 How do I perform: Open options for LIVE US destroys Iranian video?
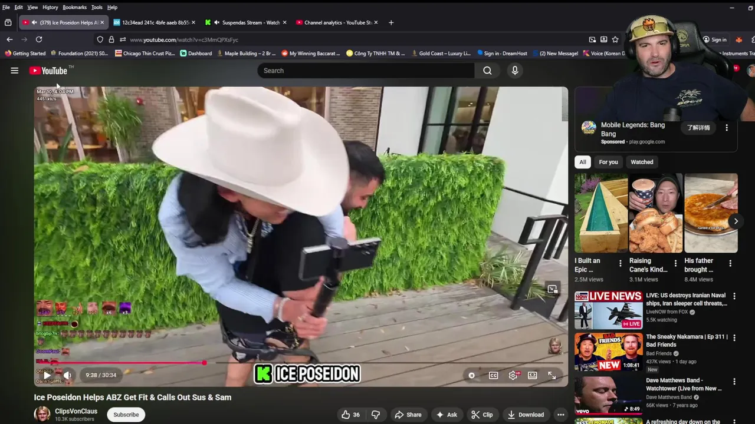click(734, 296)
